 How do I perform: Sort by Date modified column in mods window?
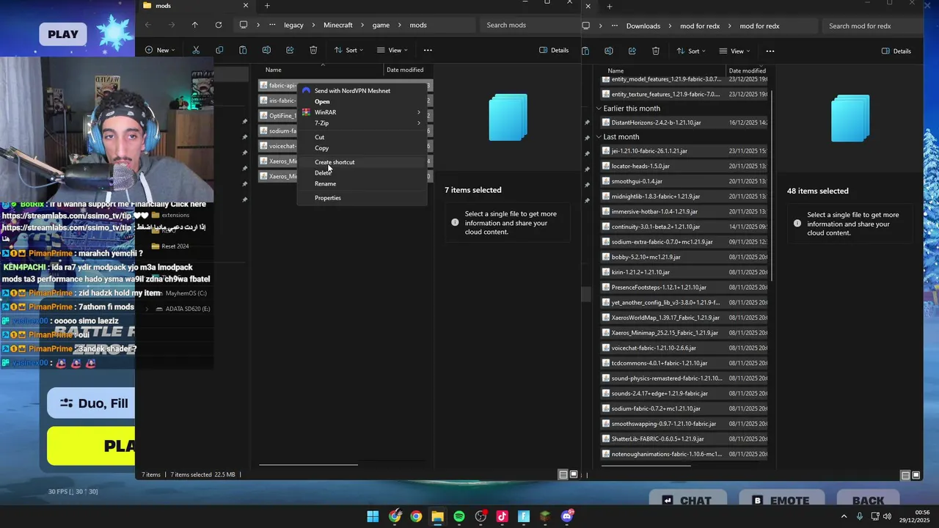point(405,70)
